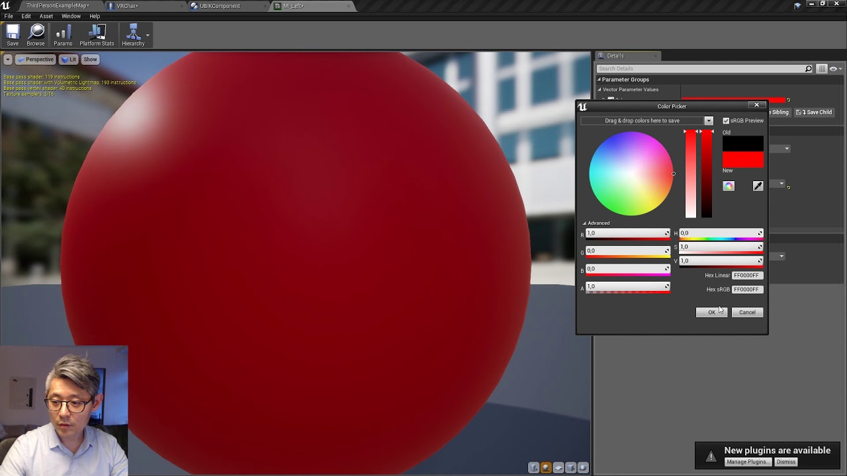Open the viewport Show menu
Screen dimensions: 847x476
click(x=90, y=59)
